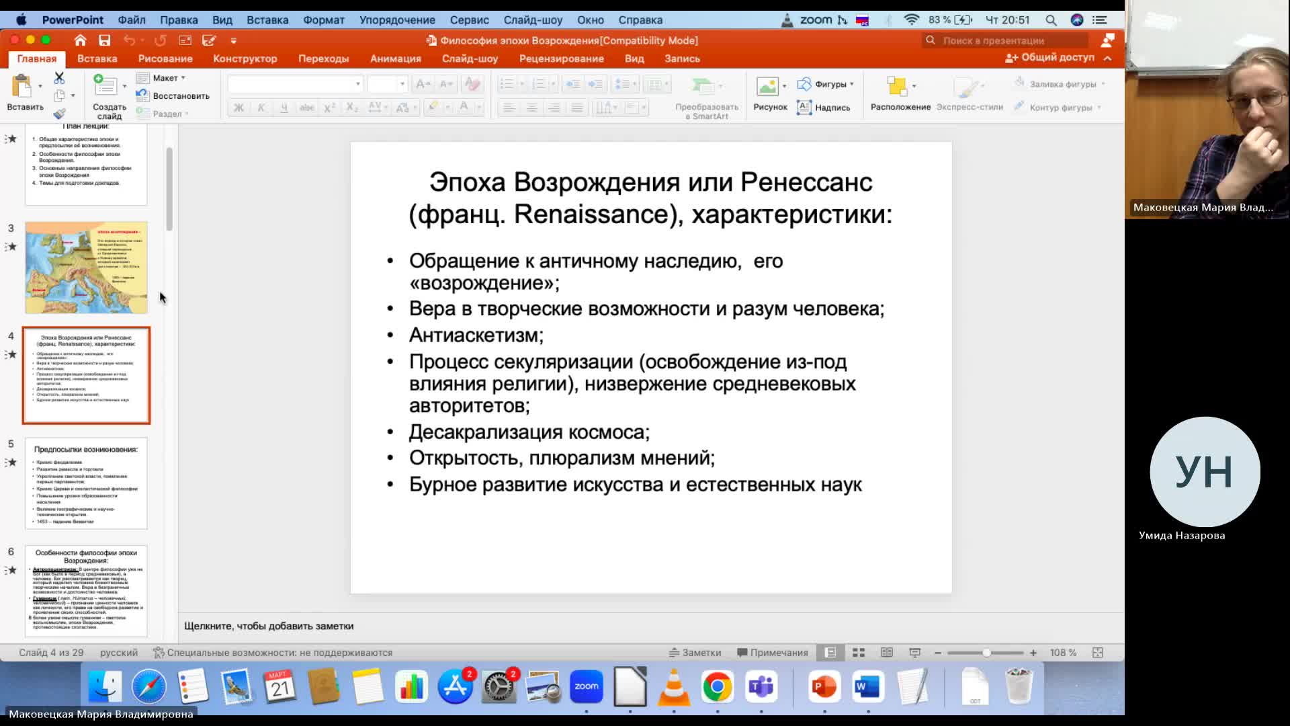Toggle underline formatting button Ч

click(284, 108)
